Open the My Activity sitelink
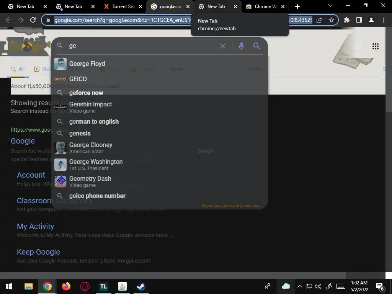This screenshot has height=294, width=392. 36,226
